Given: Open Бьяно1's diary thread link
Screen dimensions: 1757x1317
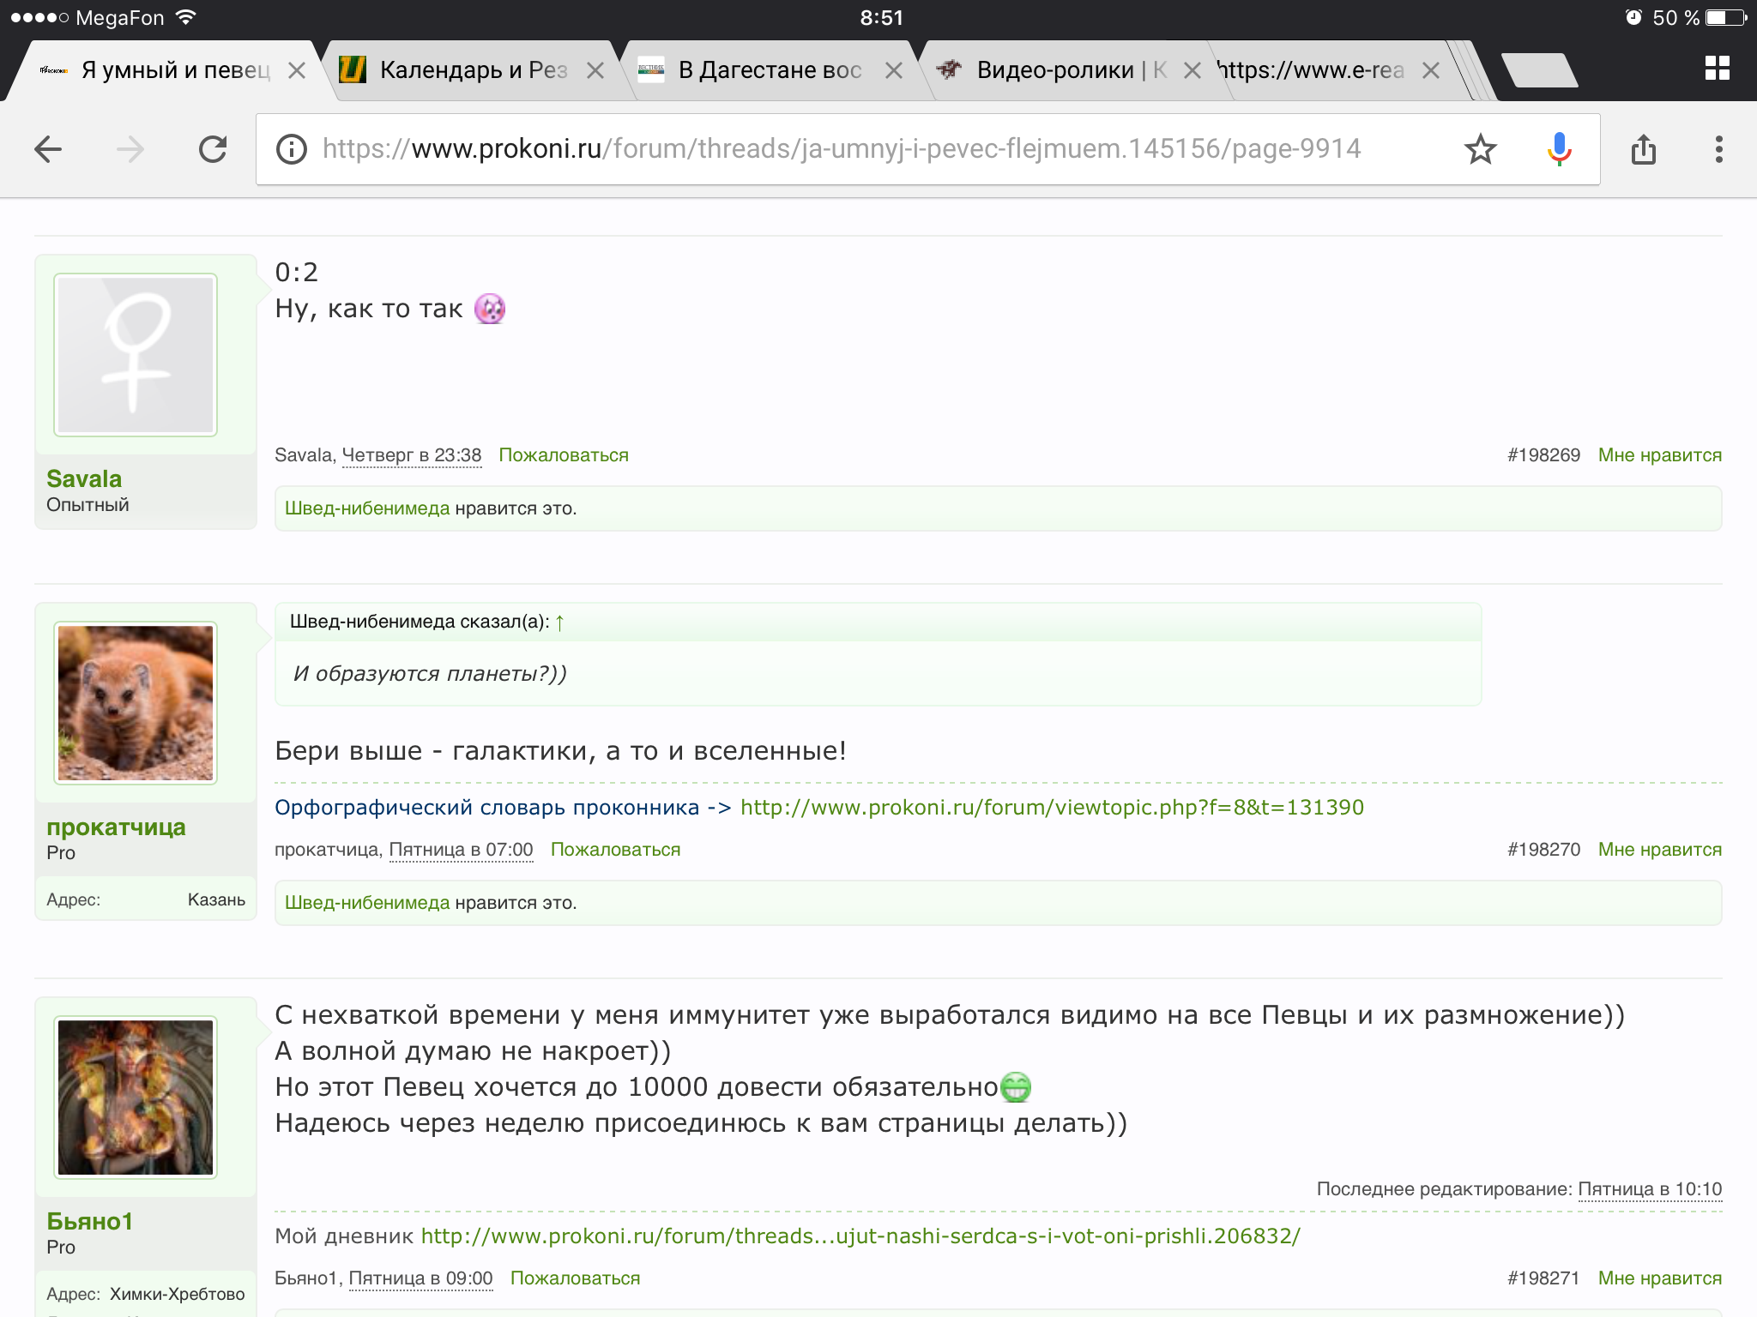Looking at the screenshot, I should tap(860, 1236).
